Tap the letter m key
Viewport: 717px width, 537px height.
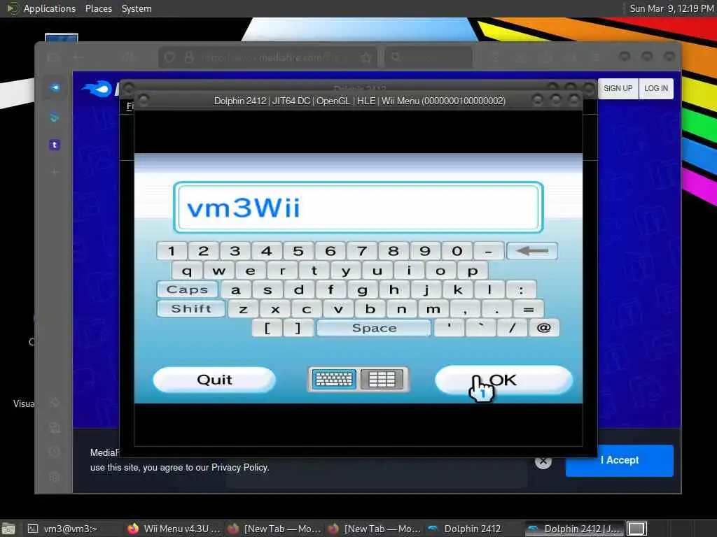pyautogui.click(x=433, y=308)
